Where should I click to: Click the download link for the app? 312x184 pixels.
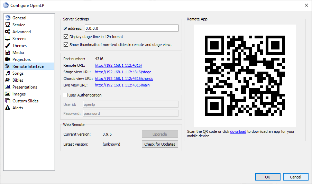click(x=238, y=131)
